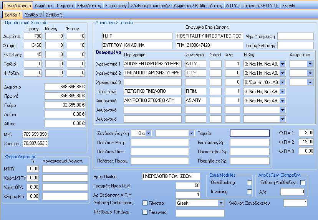Tick the Έκδοση Απόδειξης checkbox
The image size is (318, 220).
click(x=303, y=182)
